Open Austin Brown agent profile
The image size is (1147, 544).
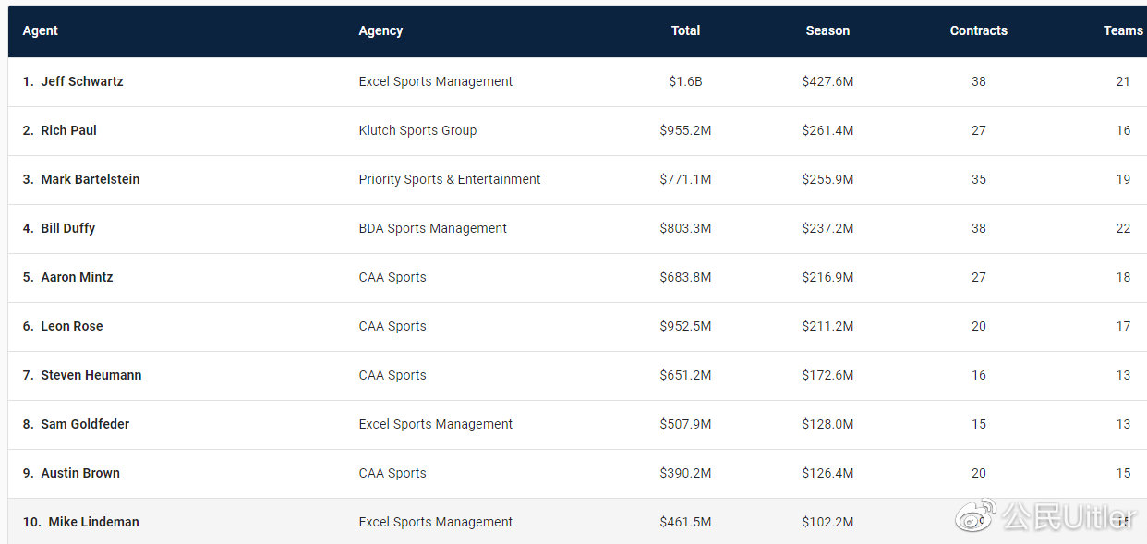click(80, 473)
